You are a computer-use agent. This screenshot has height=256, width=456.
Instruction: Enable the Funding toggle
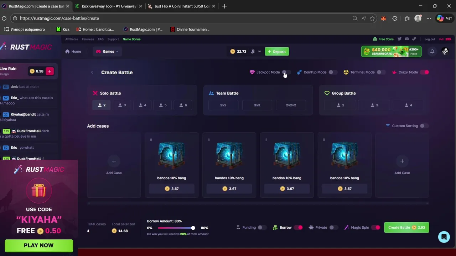tap(262, 228)
